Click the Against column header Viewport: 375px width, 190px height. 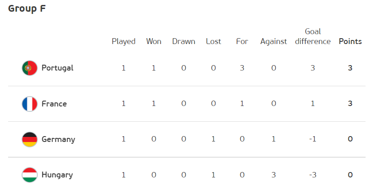tap(273, 42)
